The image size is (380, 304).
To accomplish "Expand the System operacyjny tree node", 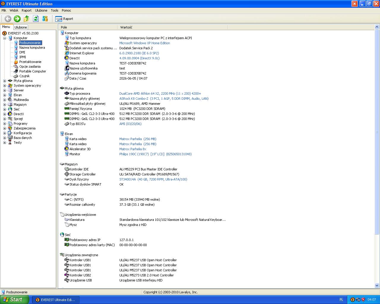I will pos(4,85).
